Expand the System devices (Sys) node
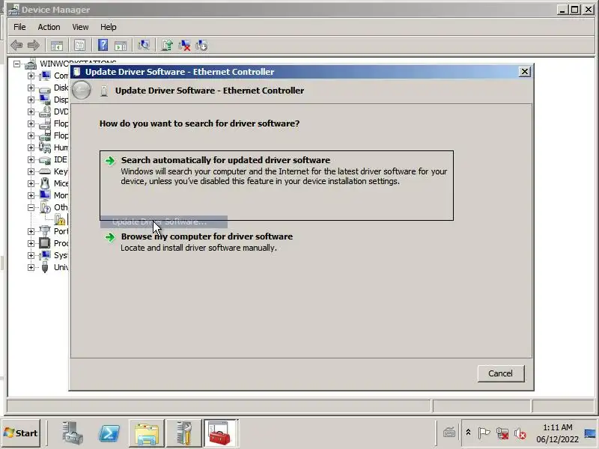This screenshot has width=599, height=449. 31,255
